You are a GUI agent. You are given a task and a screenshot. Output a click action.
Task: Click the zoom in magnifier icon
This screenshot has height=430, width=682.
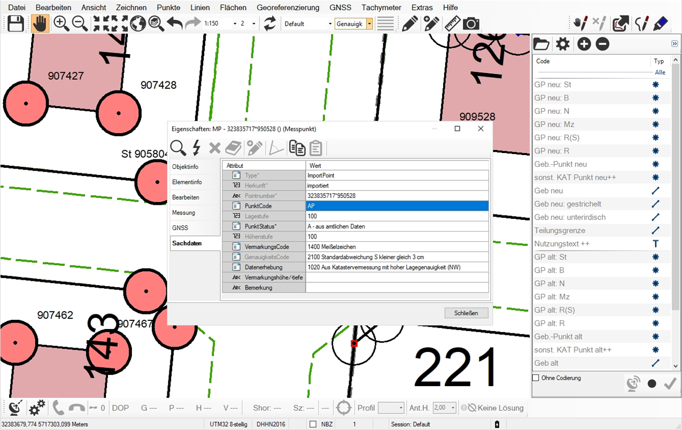61,24
